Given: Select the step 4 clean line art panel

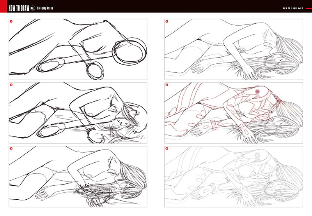Looking at the screenshot, I should pos(234,49).
